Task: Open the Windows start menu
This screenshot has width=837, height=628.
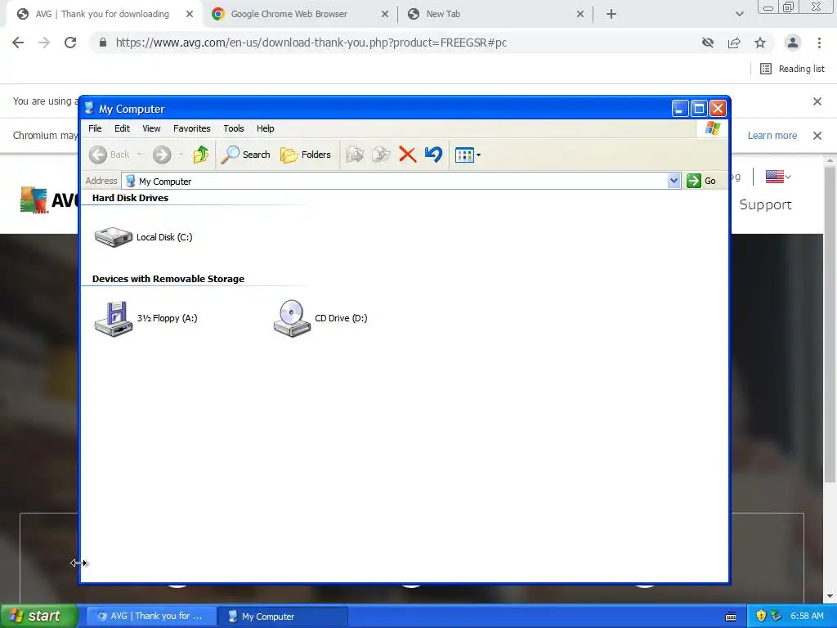Action: point(38,617)
